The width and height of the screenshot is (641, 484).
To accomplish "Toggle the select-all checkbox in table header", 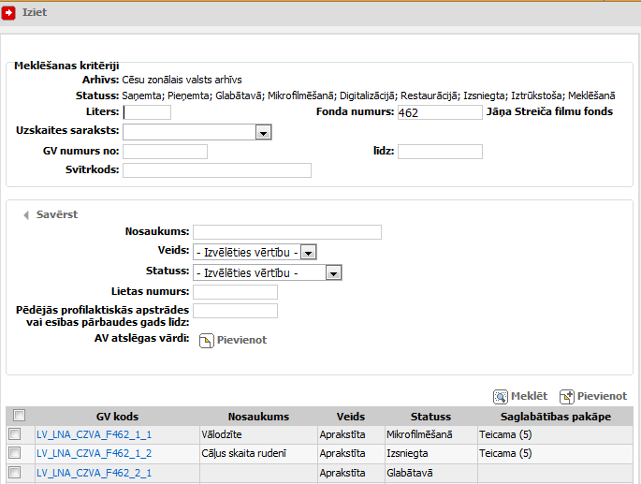I will point(19,416).
